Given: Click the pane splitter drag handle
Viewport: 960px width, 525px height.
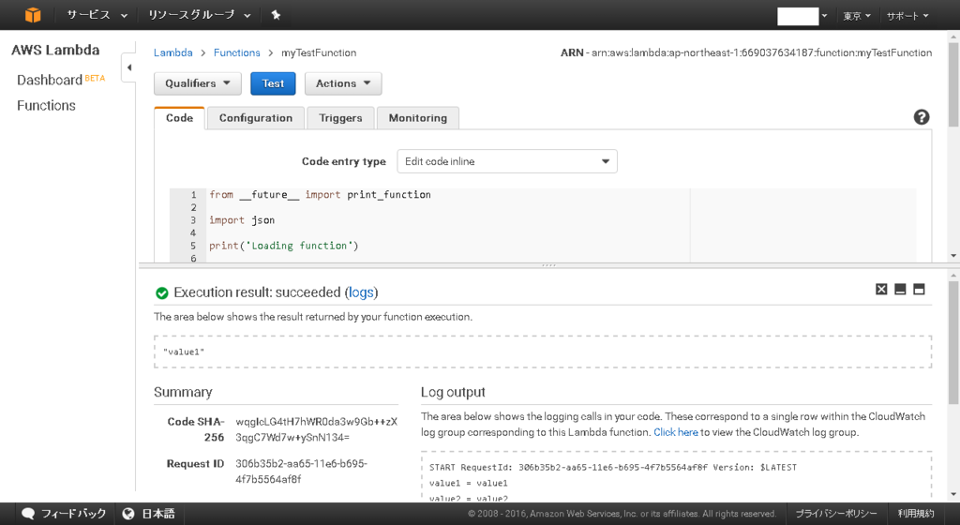Looking at the screenshot, I should (548, 265).
